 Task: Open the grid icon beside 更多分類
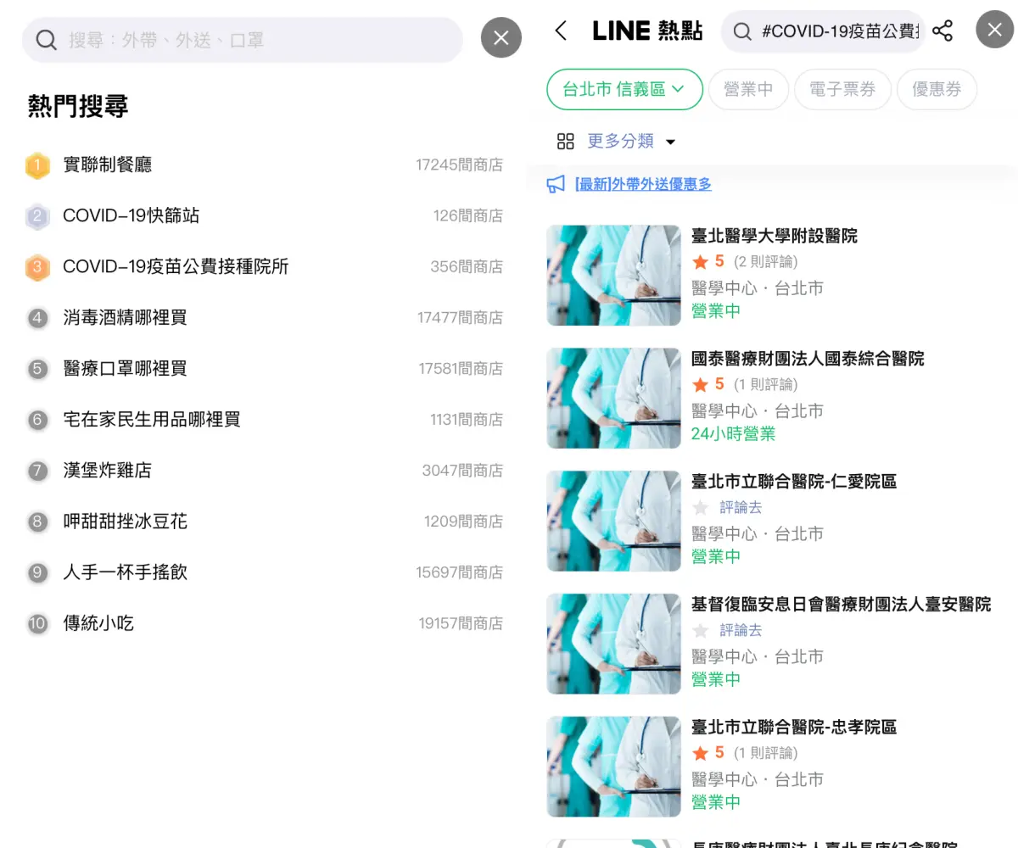click(x=566, y=141)
